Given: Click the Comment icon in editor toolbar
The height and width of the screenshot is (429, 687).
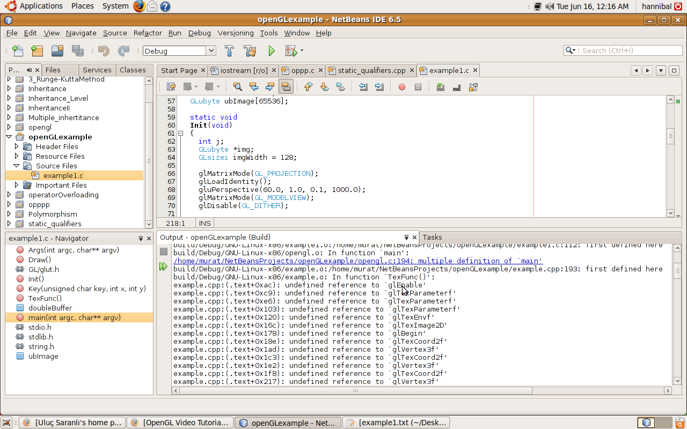Looking at the screenshot, I should pos(441,86).
